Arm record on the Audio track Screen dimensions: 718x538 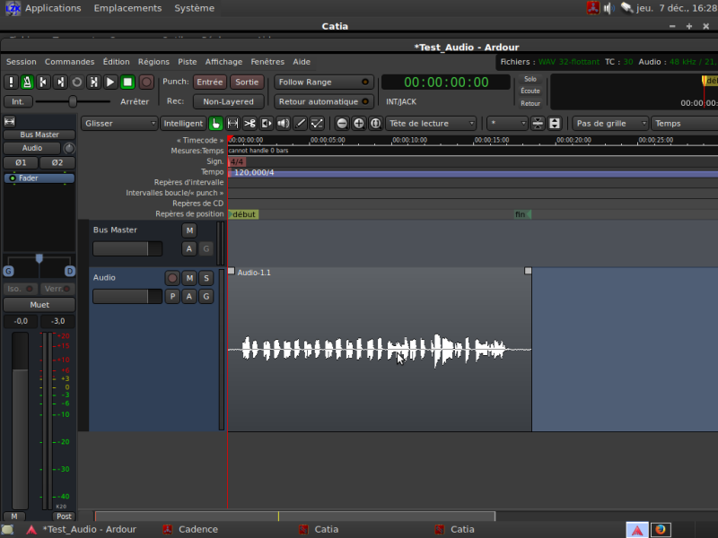(x=172, y=278)
